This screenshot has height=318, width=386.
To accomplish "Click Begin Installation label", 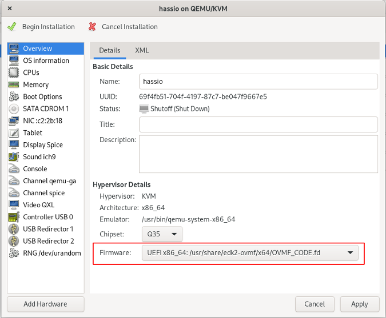I will [49, 26].
